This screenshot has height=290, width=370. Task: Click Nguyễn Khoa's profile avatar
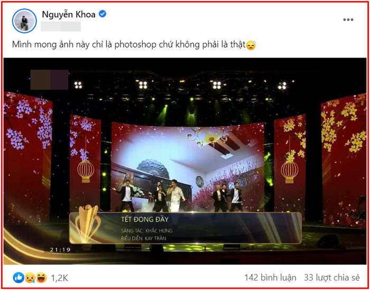tap(24, 21)
